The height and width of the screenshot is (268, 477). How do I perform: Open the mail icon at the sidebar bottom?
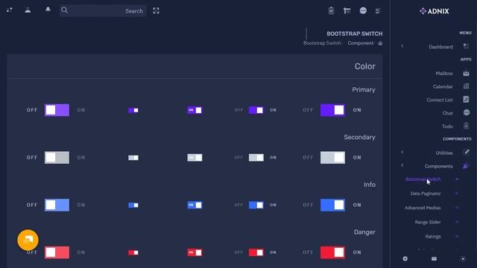click(434, 258)
